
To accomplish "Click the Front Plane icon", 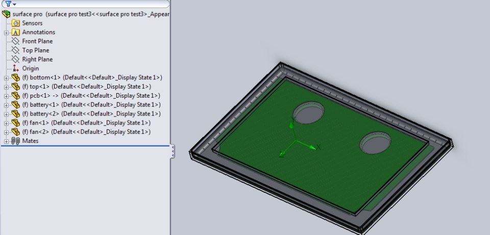I will coord(15,41).
